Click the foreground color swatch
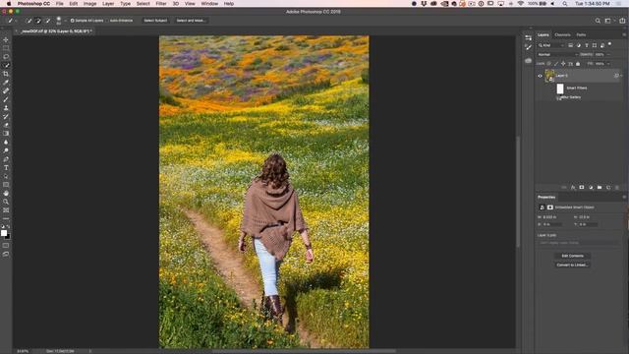Screen dimensions: 629x354 4,233
